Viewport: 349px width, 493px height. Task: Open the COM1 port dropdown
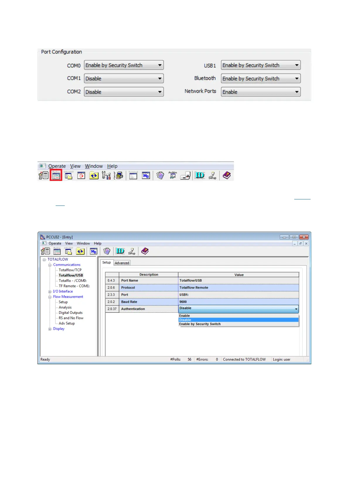click(x=124, y=78)
